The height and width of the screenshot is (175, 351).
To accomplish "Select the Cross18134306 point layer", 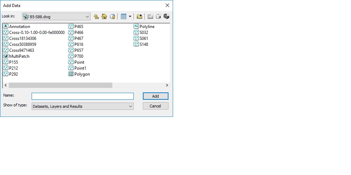I will point(20,38).
